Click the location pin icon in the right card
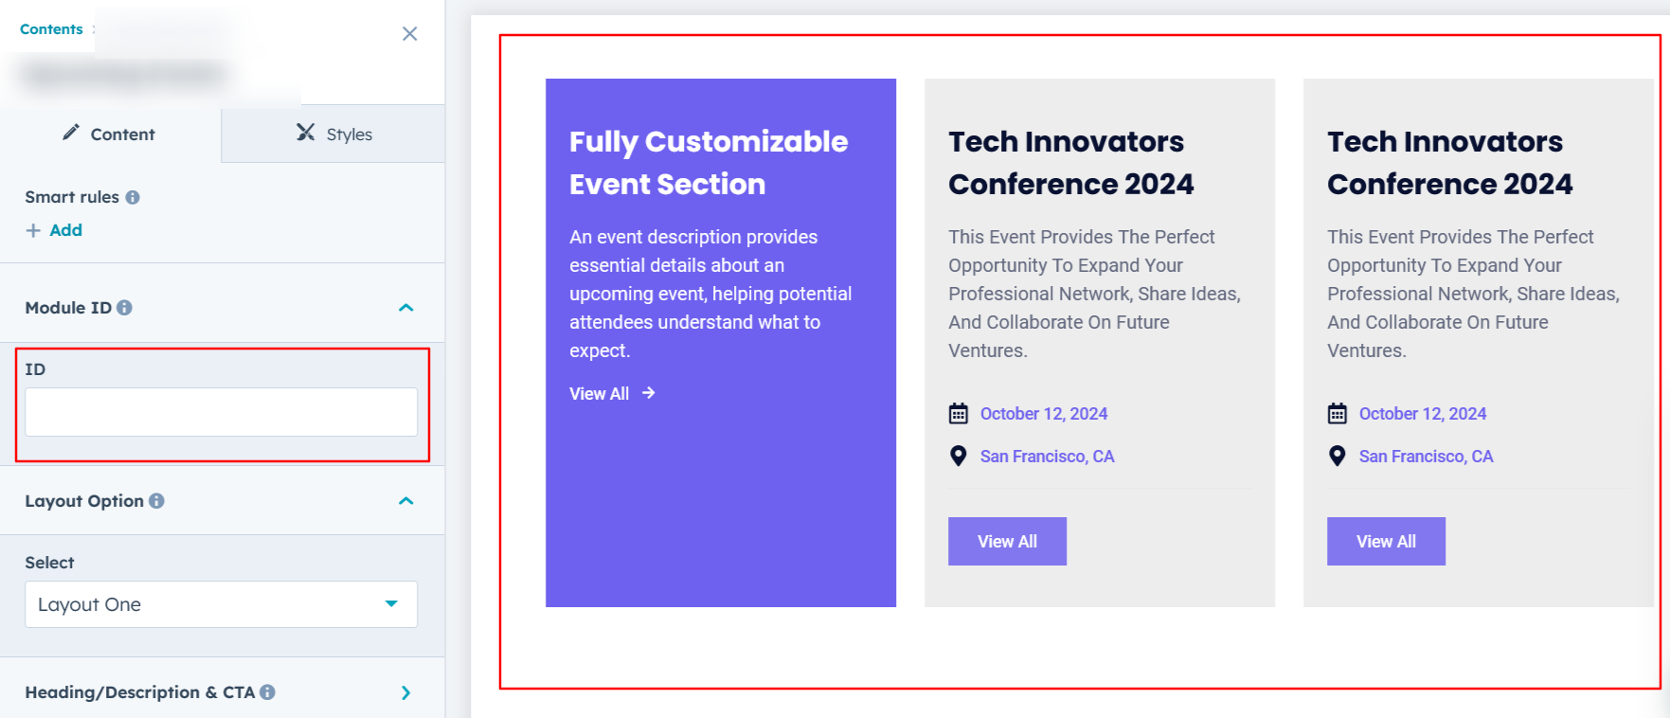1670x718 pixels. [x=1338, y=457]
